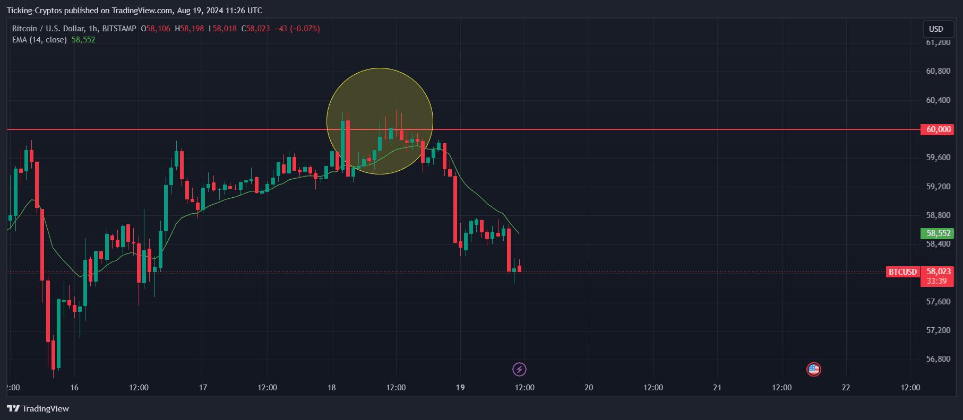This screenshot has height=420, width=963.
Task: Click date 16 on time axis
Action: point(74,388)
